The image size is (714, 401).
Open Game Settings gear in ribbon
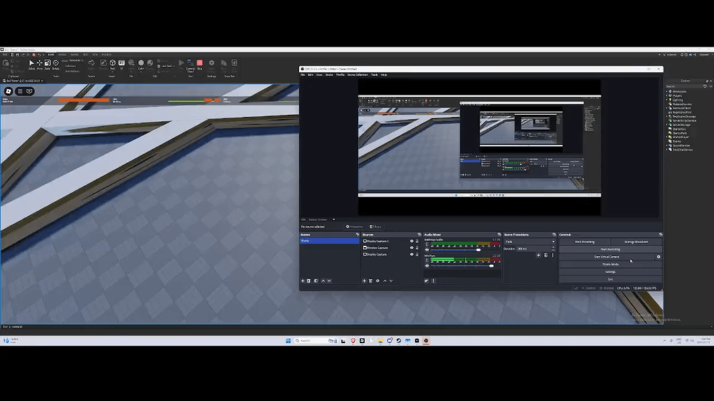click(x=212, y=64)
